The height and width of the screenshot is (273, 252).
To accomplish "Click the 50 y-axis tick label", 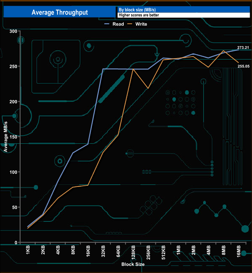I will 15,207.
